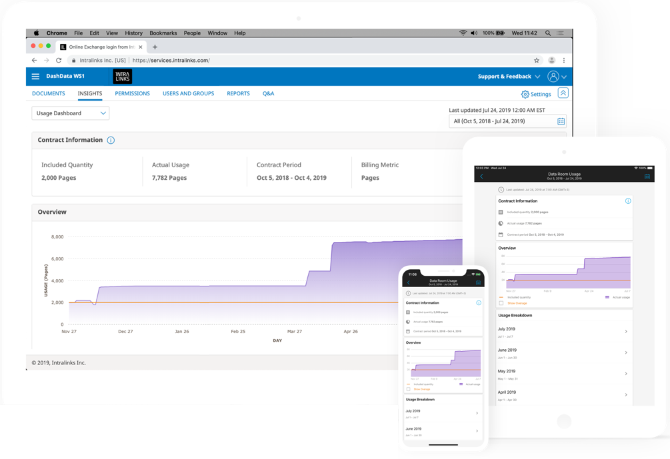Click the browser Back arrow
Viewport: 670px width, 459px height.
tap(34, 60)
